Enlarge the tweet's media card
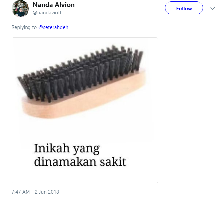Viewport: 222px width, 197px height. 85,110
